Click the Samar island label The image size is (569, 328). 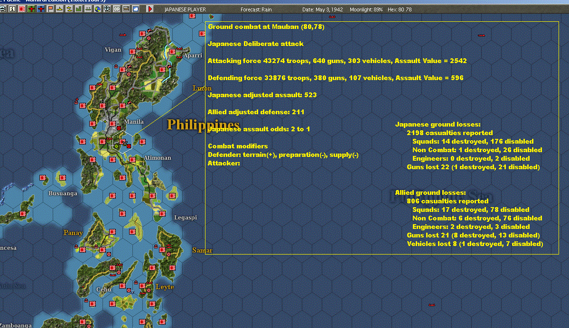[x=202, y=250]
